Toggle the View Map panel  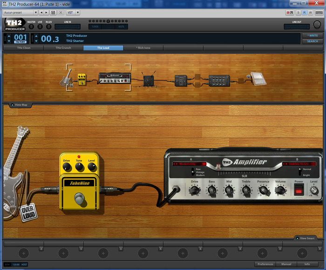tap(20, 105)
